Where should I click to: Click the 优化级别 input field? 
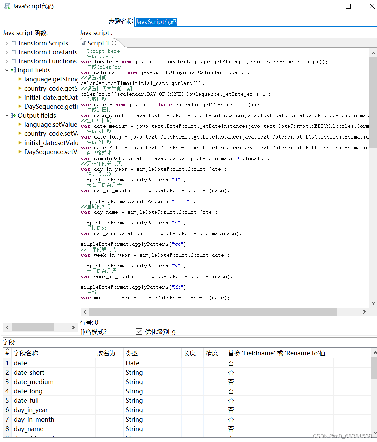[274, 332]
